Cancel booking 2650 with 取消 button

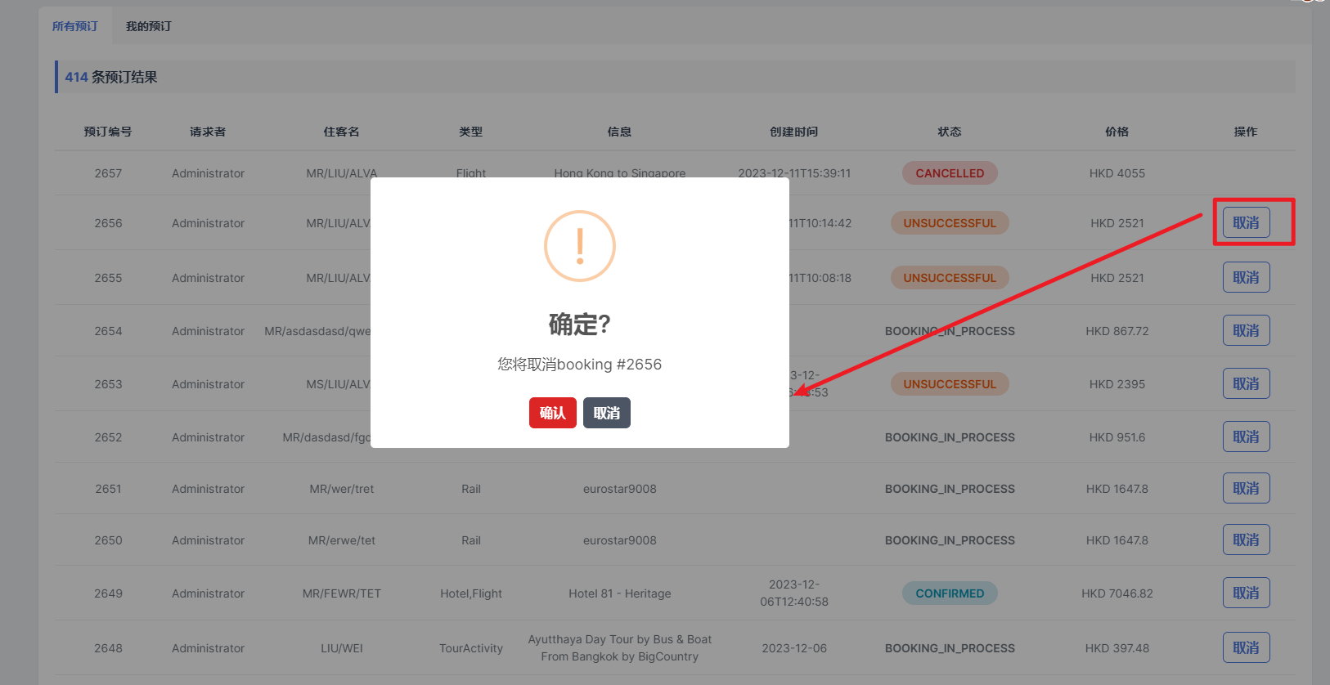pyautogui.click(x=1246, y=539)
